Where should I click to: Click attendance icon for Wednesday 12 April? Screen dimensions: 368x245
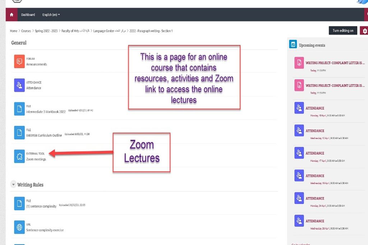pos(299,131)
